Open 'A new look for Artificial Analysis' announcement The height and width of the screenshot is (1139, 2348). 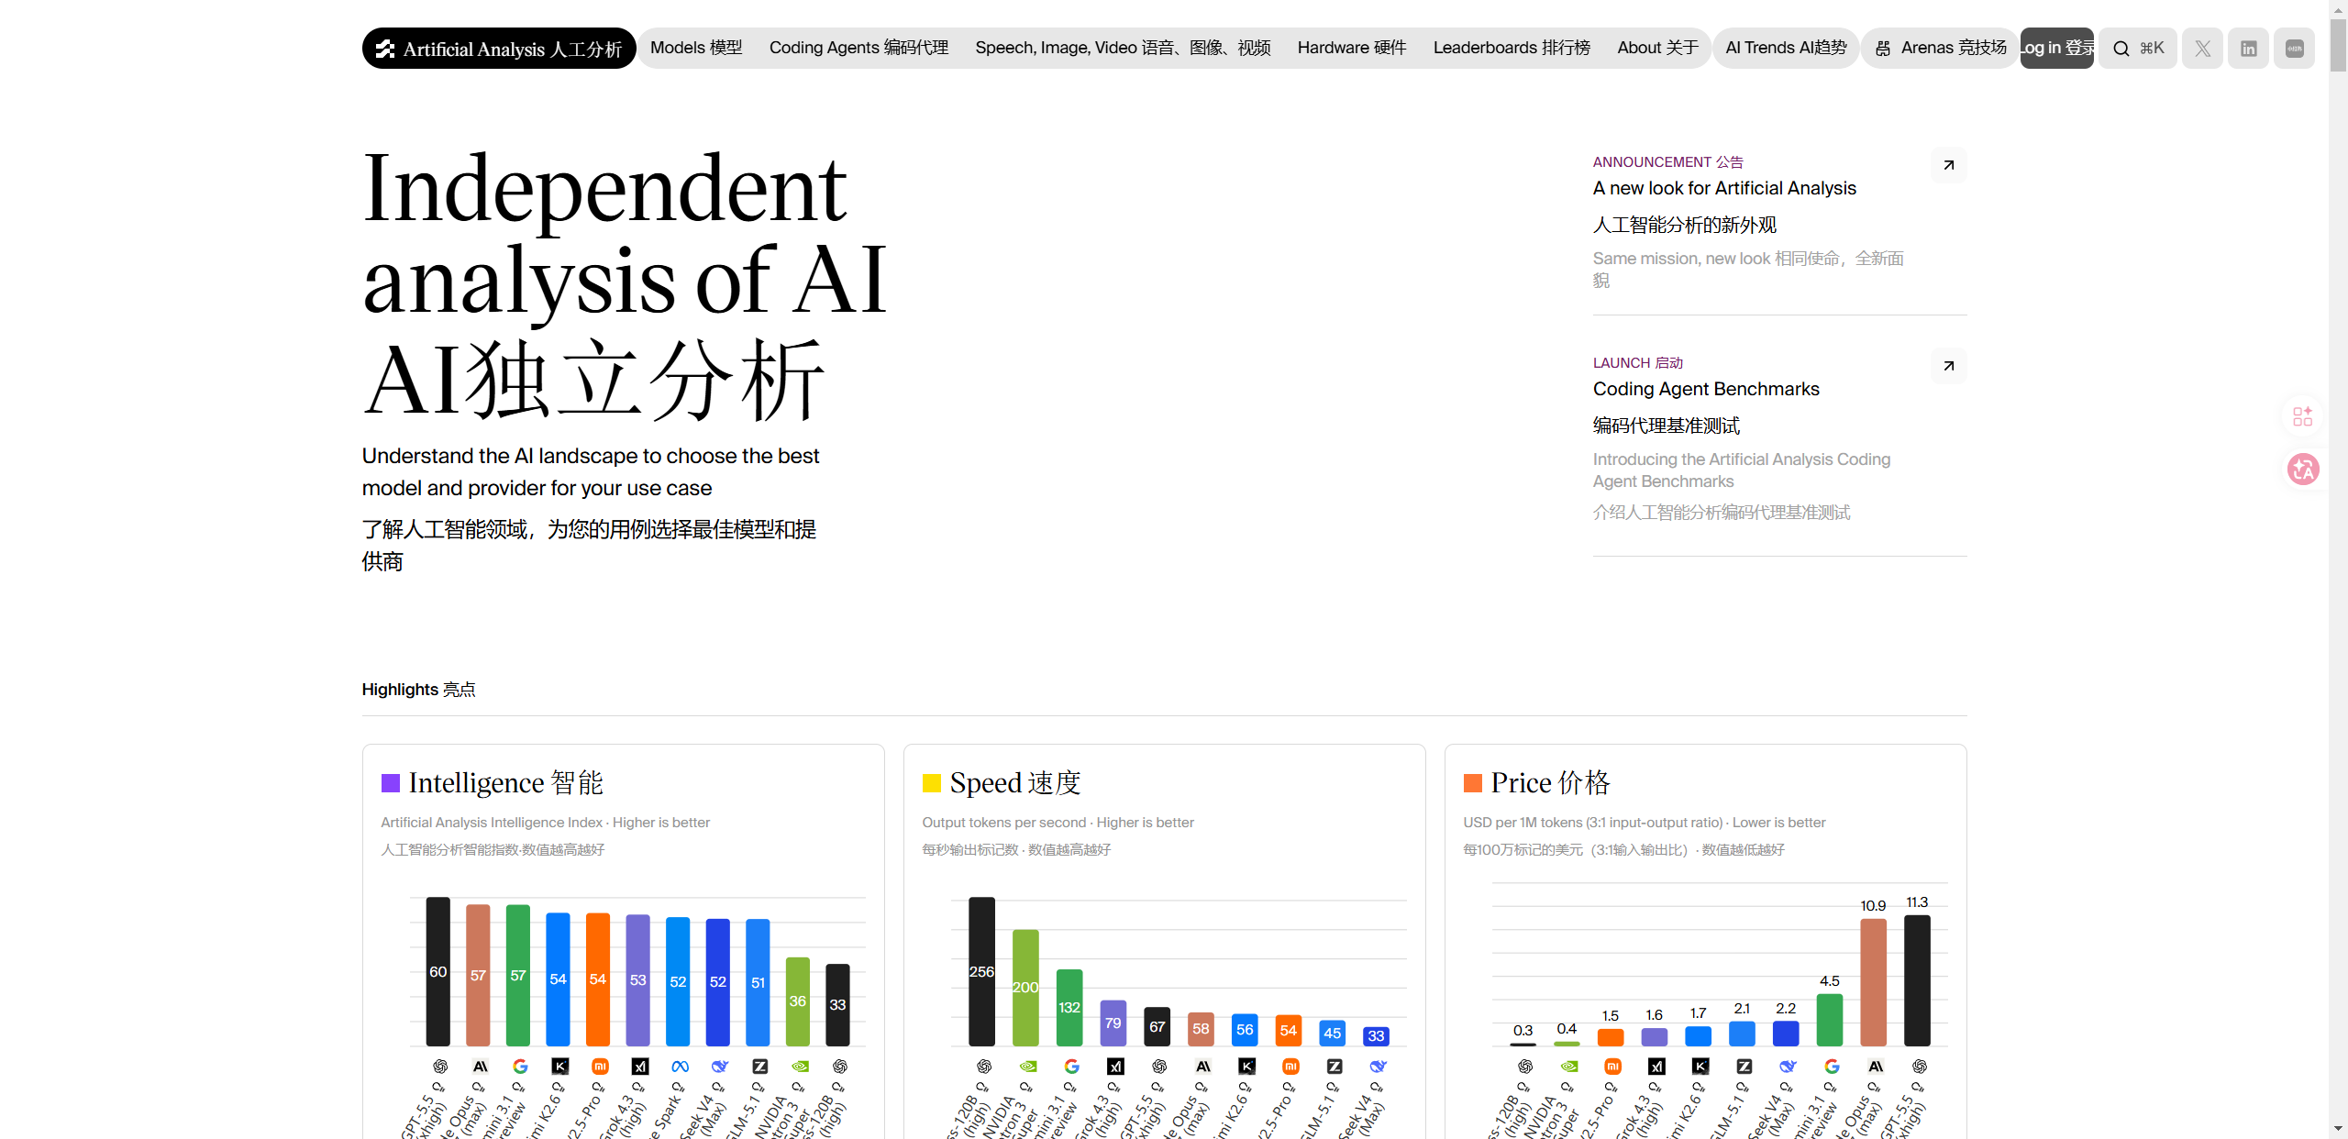pos(1724,188)
